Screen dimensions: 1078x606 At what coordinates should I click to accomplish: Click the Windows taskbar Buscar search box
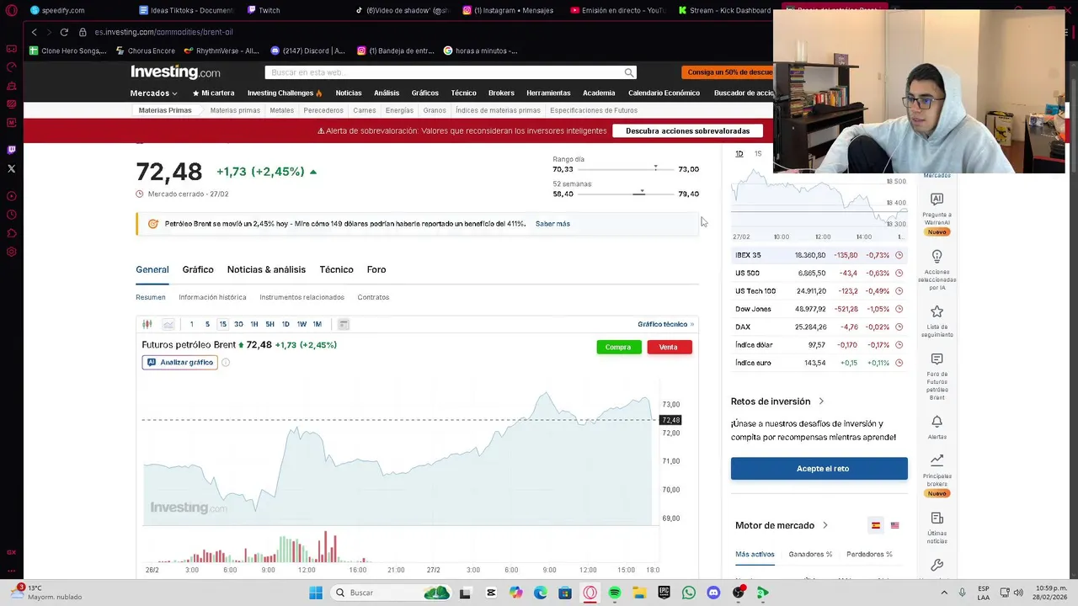point(392,593)
